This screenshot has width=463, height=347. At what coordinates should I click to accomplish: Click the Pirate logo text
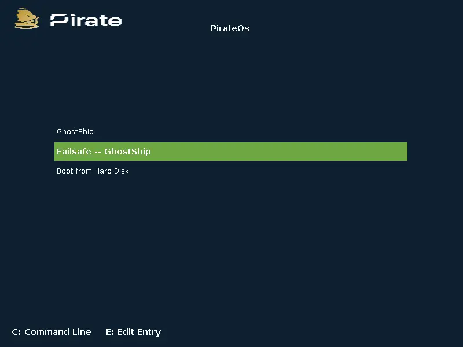point(86,20)
